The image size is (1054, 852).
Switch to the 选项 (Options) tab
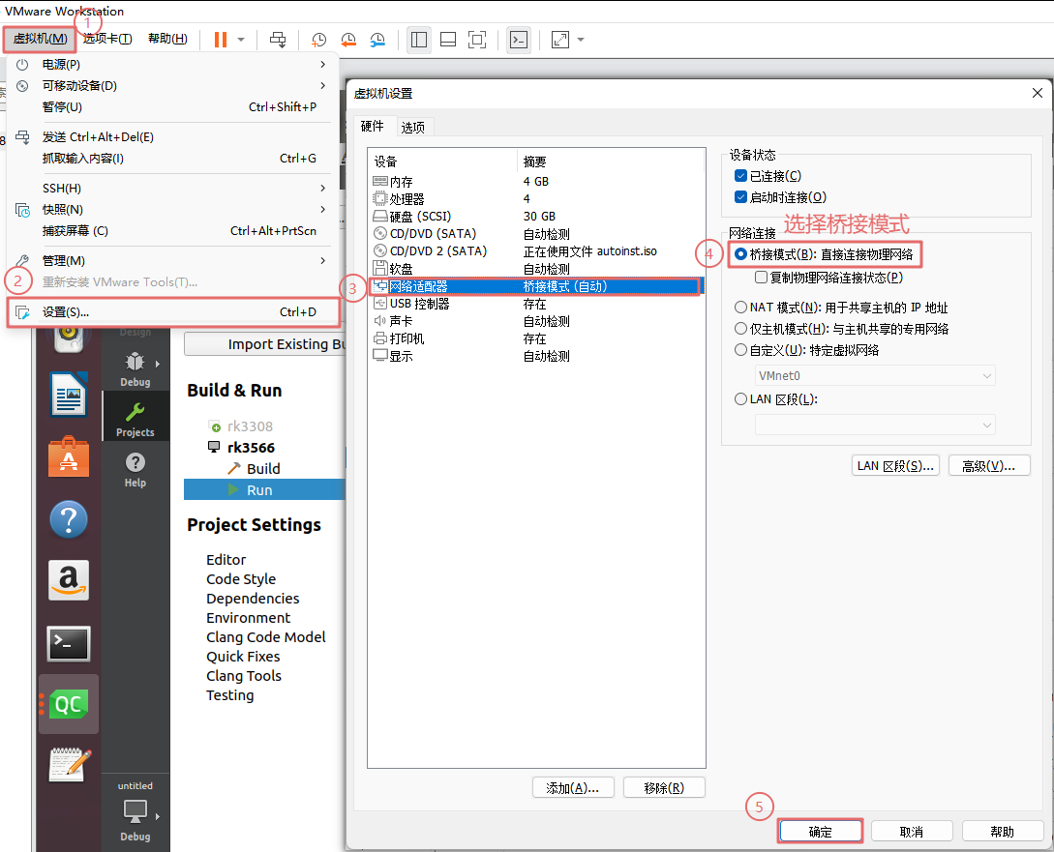413,127
